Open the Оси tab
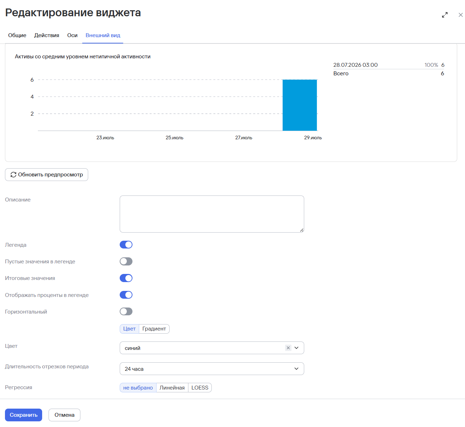This screenshot has width=465, height=427. 72,35
